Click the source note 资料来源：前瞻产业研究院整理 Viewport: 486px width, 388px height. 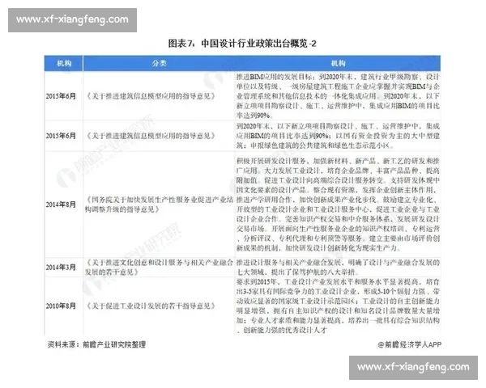[96, 344]
